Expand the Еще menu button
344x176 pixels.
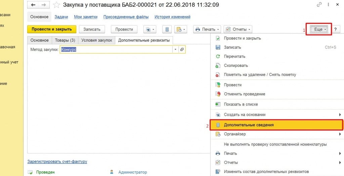[320, 29]
